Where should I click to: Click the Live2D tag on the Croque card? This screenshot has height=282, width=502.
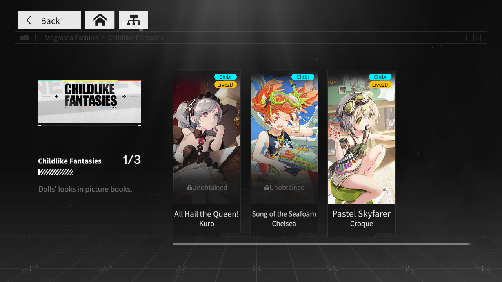380,85
